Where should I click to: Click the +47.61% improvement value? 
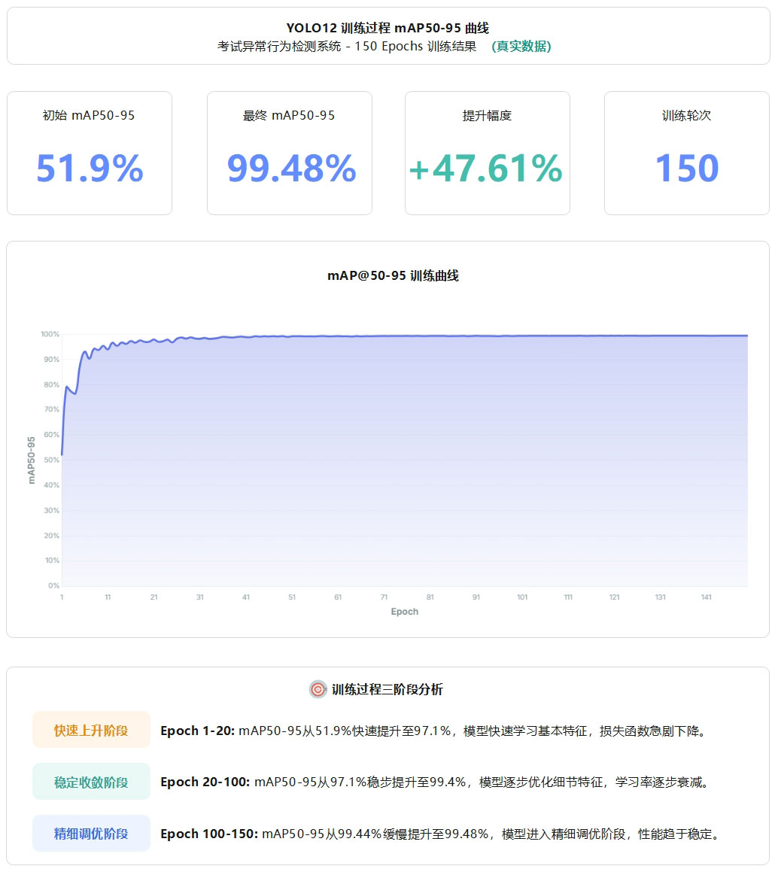pyautogui.click(x=486, y=169)
